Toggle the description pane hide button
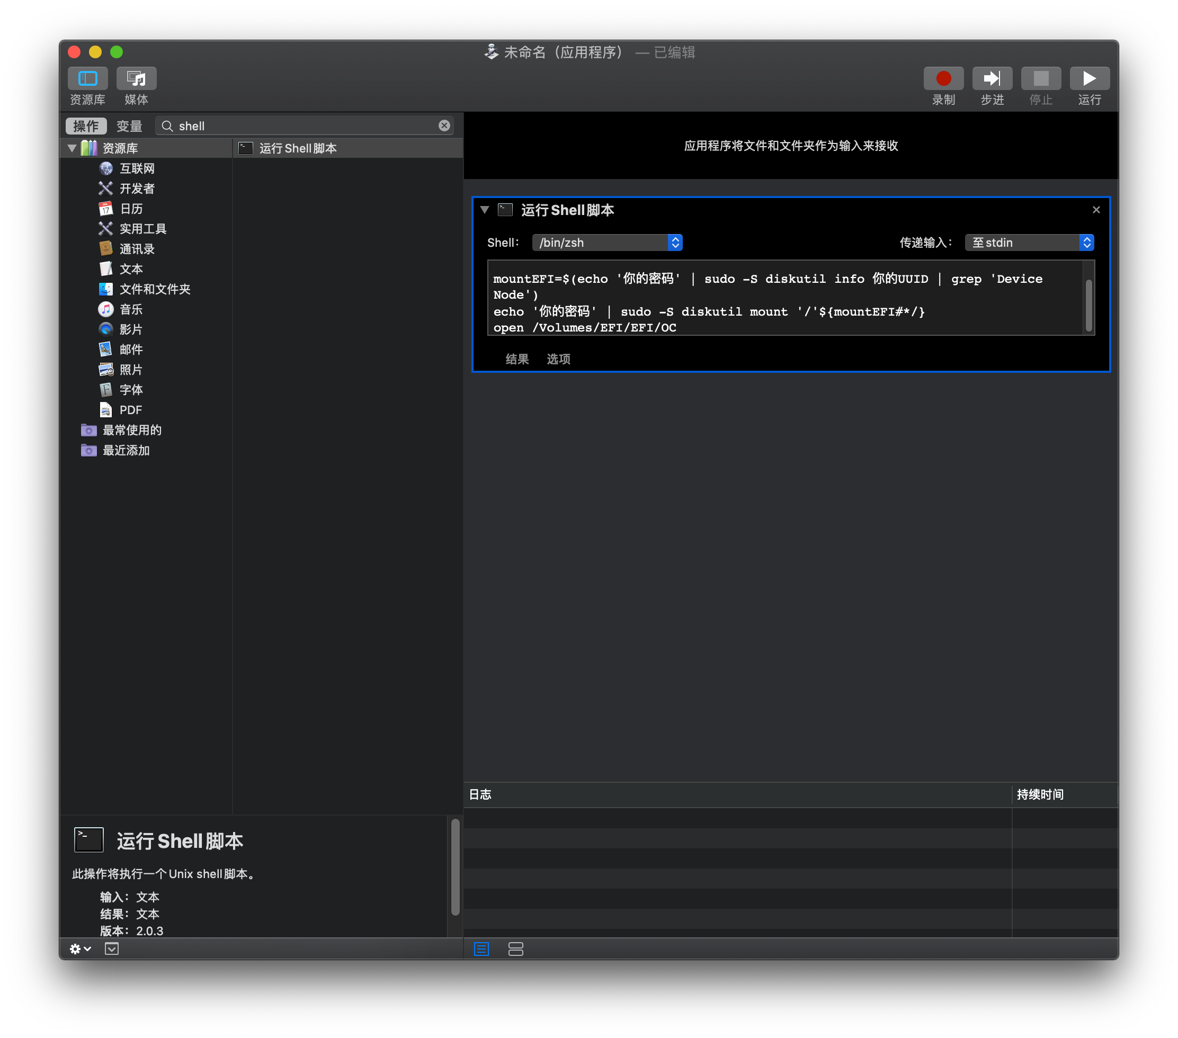This screenshot has height=1038, width=1178. pos(112,948)
